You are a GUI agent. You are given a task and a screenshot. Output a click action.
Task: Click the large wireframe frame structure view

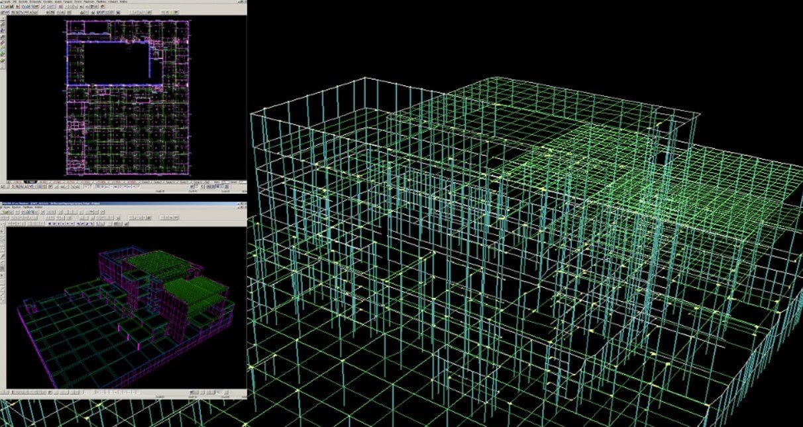pyautogui.click(x=525, y=252)
